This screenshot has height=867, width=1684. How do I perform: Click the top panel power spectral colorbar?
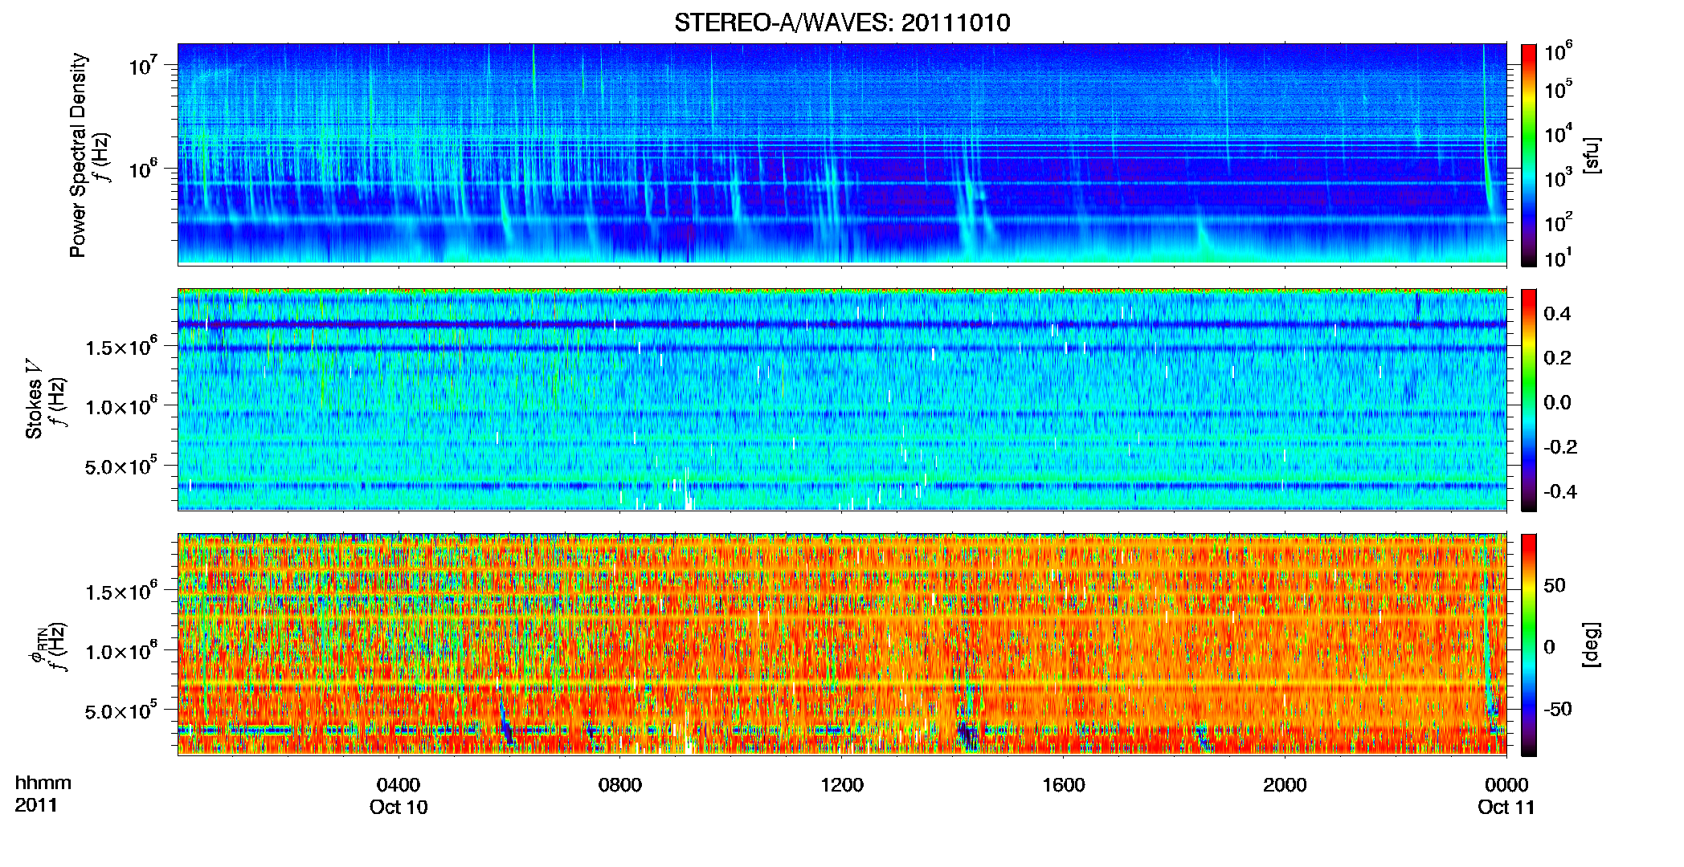[1529, 155]
